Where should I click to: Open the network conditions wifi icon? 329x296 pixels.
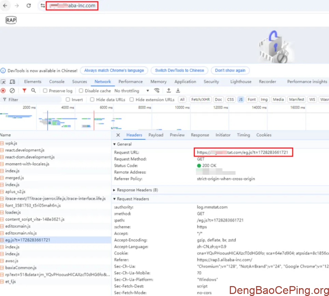coord(157,91)
